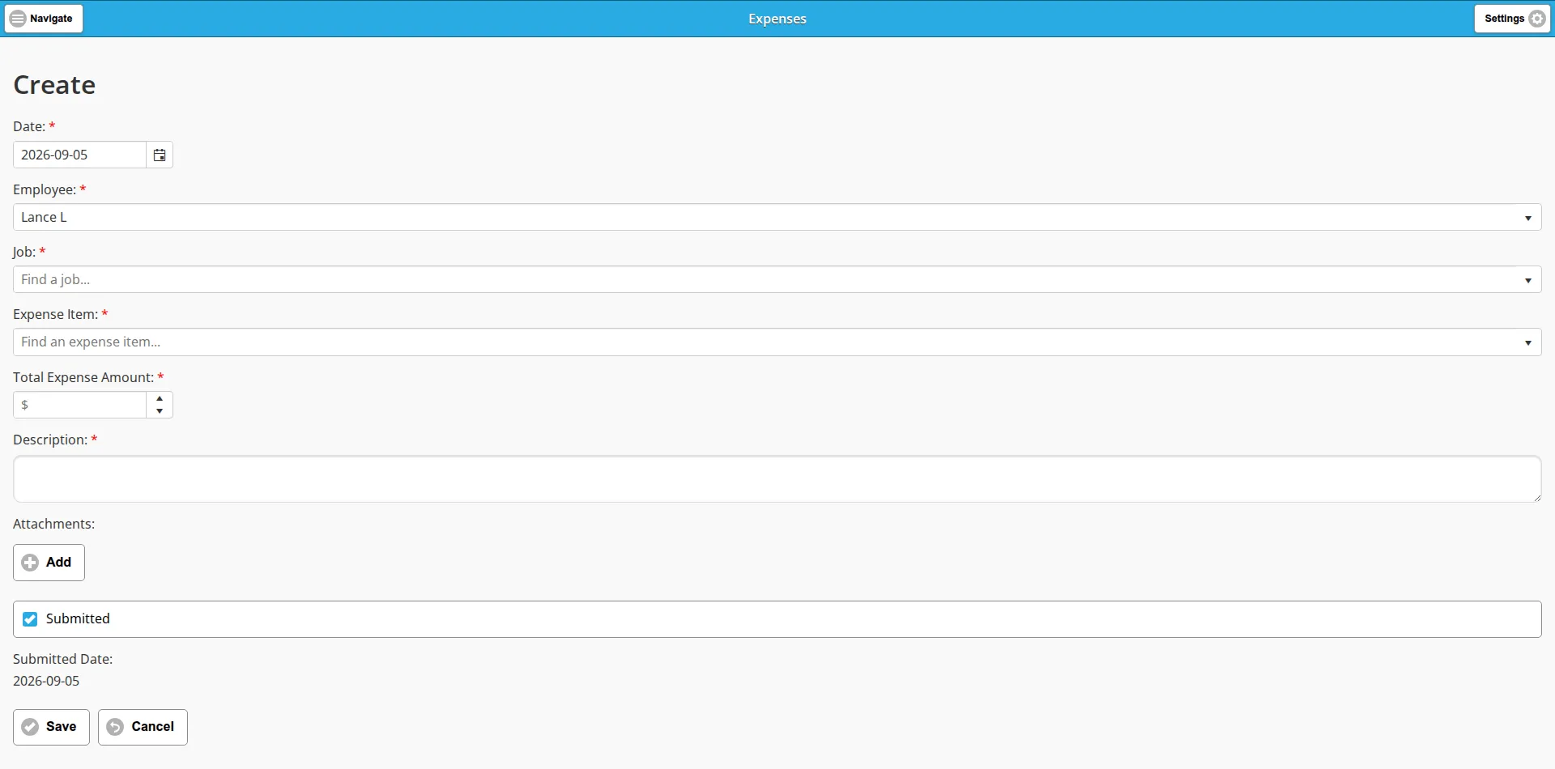Viewport: 1555px width, 769px height.
Task: Click the Submitted Date label
Action: (62, 660)
